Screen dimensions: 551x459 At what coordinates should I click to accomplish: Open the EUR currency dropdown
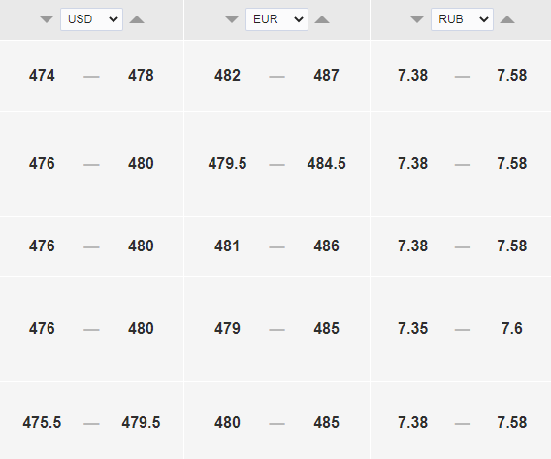pos(276,19)
